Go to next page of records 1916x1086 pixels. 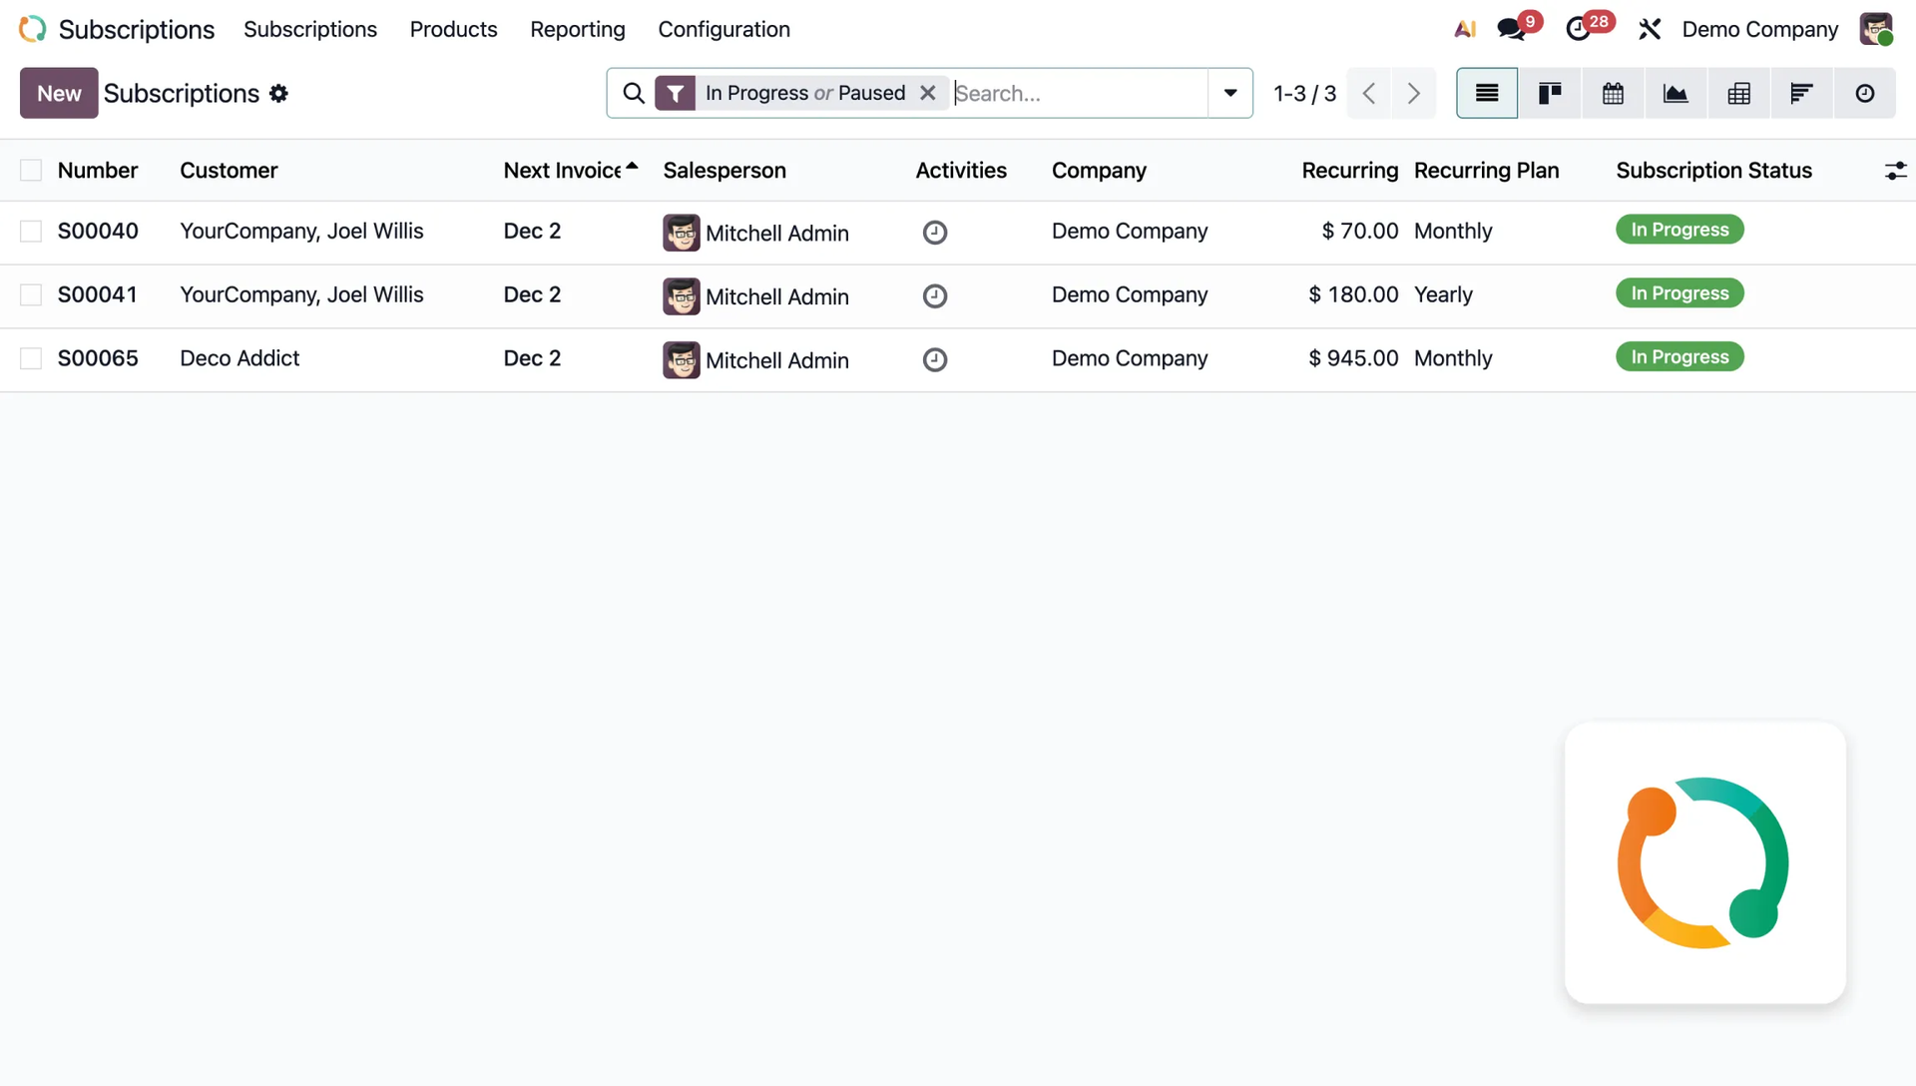(1414, 93)
